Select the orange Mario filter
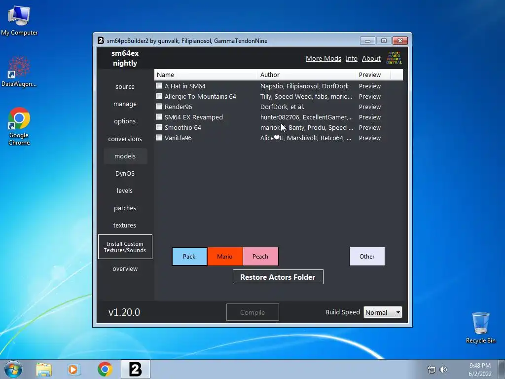The width and height of the screenshot is (505, 379). click(225, 257)
